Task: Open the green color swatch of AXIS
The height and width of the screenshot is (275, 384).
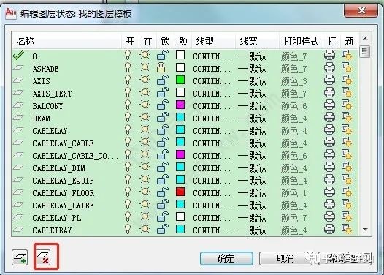Action: coord(180,80)
